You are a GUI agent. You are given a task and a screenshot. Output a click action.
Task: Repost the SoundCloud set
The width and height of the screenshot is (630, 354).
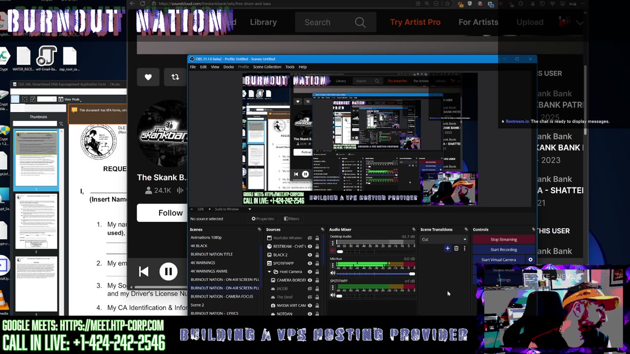pos(175,77)
